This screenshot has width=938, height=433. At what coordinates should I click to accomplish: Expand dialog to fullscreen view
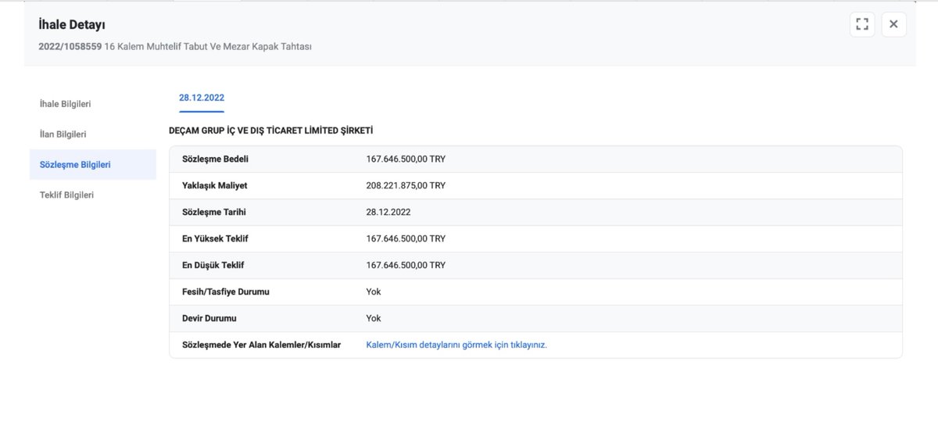(x=862, y=24)
